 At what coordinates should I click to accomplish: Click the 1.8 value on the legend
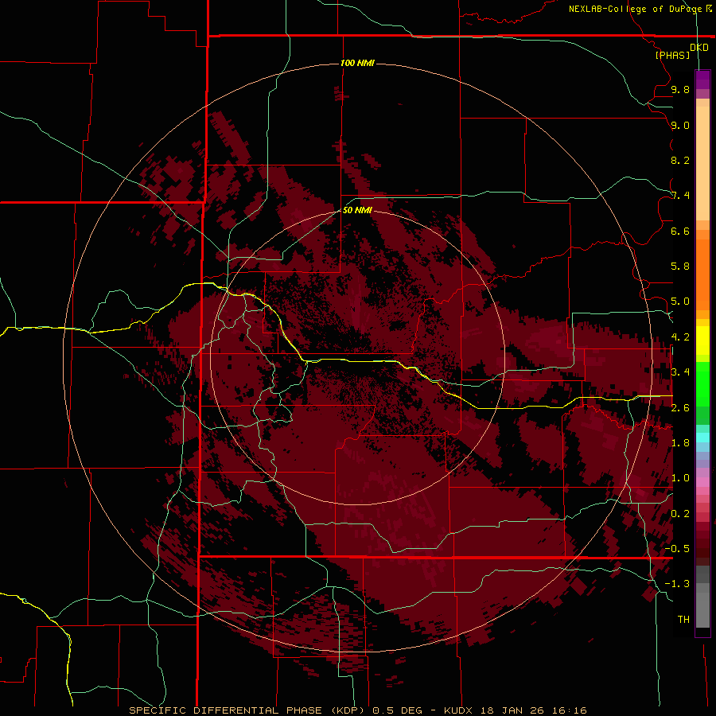680,443
